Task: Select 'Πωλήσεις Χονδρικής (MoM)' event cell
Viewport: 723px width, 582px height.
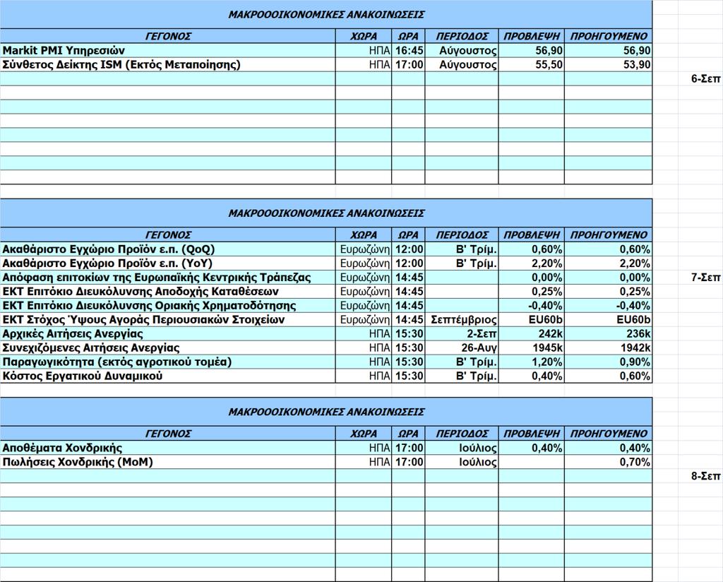Action: point(168,462)
